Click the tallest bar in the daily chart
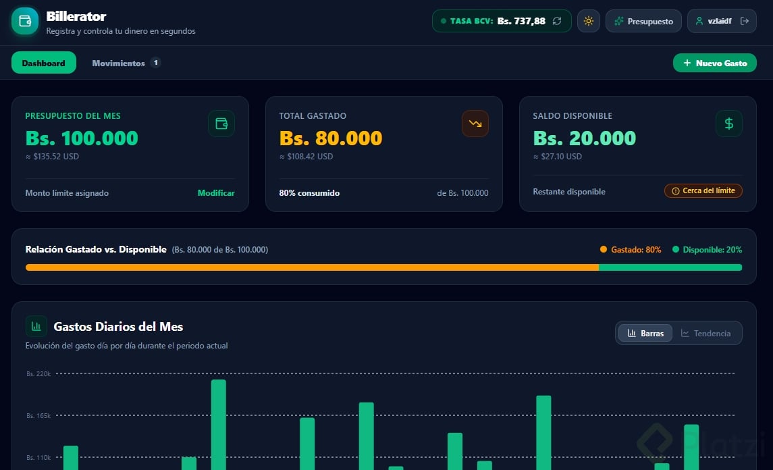Viewport: 773px width, 470px height. [218, 425]
